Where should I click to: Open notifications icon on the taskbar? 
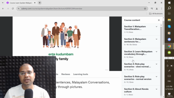click(169, 94)
